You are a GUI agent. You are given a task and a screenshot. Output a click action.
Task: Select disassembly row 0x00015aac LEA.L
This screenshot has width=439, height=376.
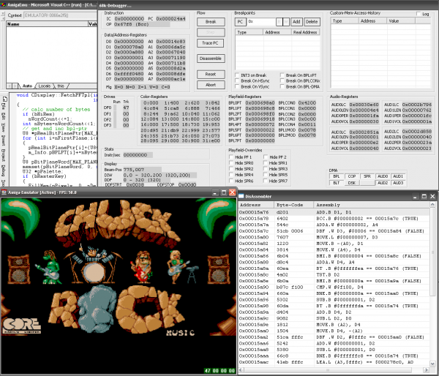(334, 362)
